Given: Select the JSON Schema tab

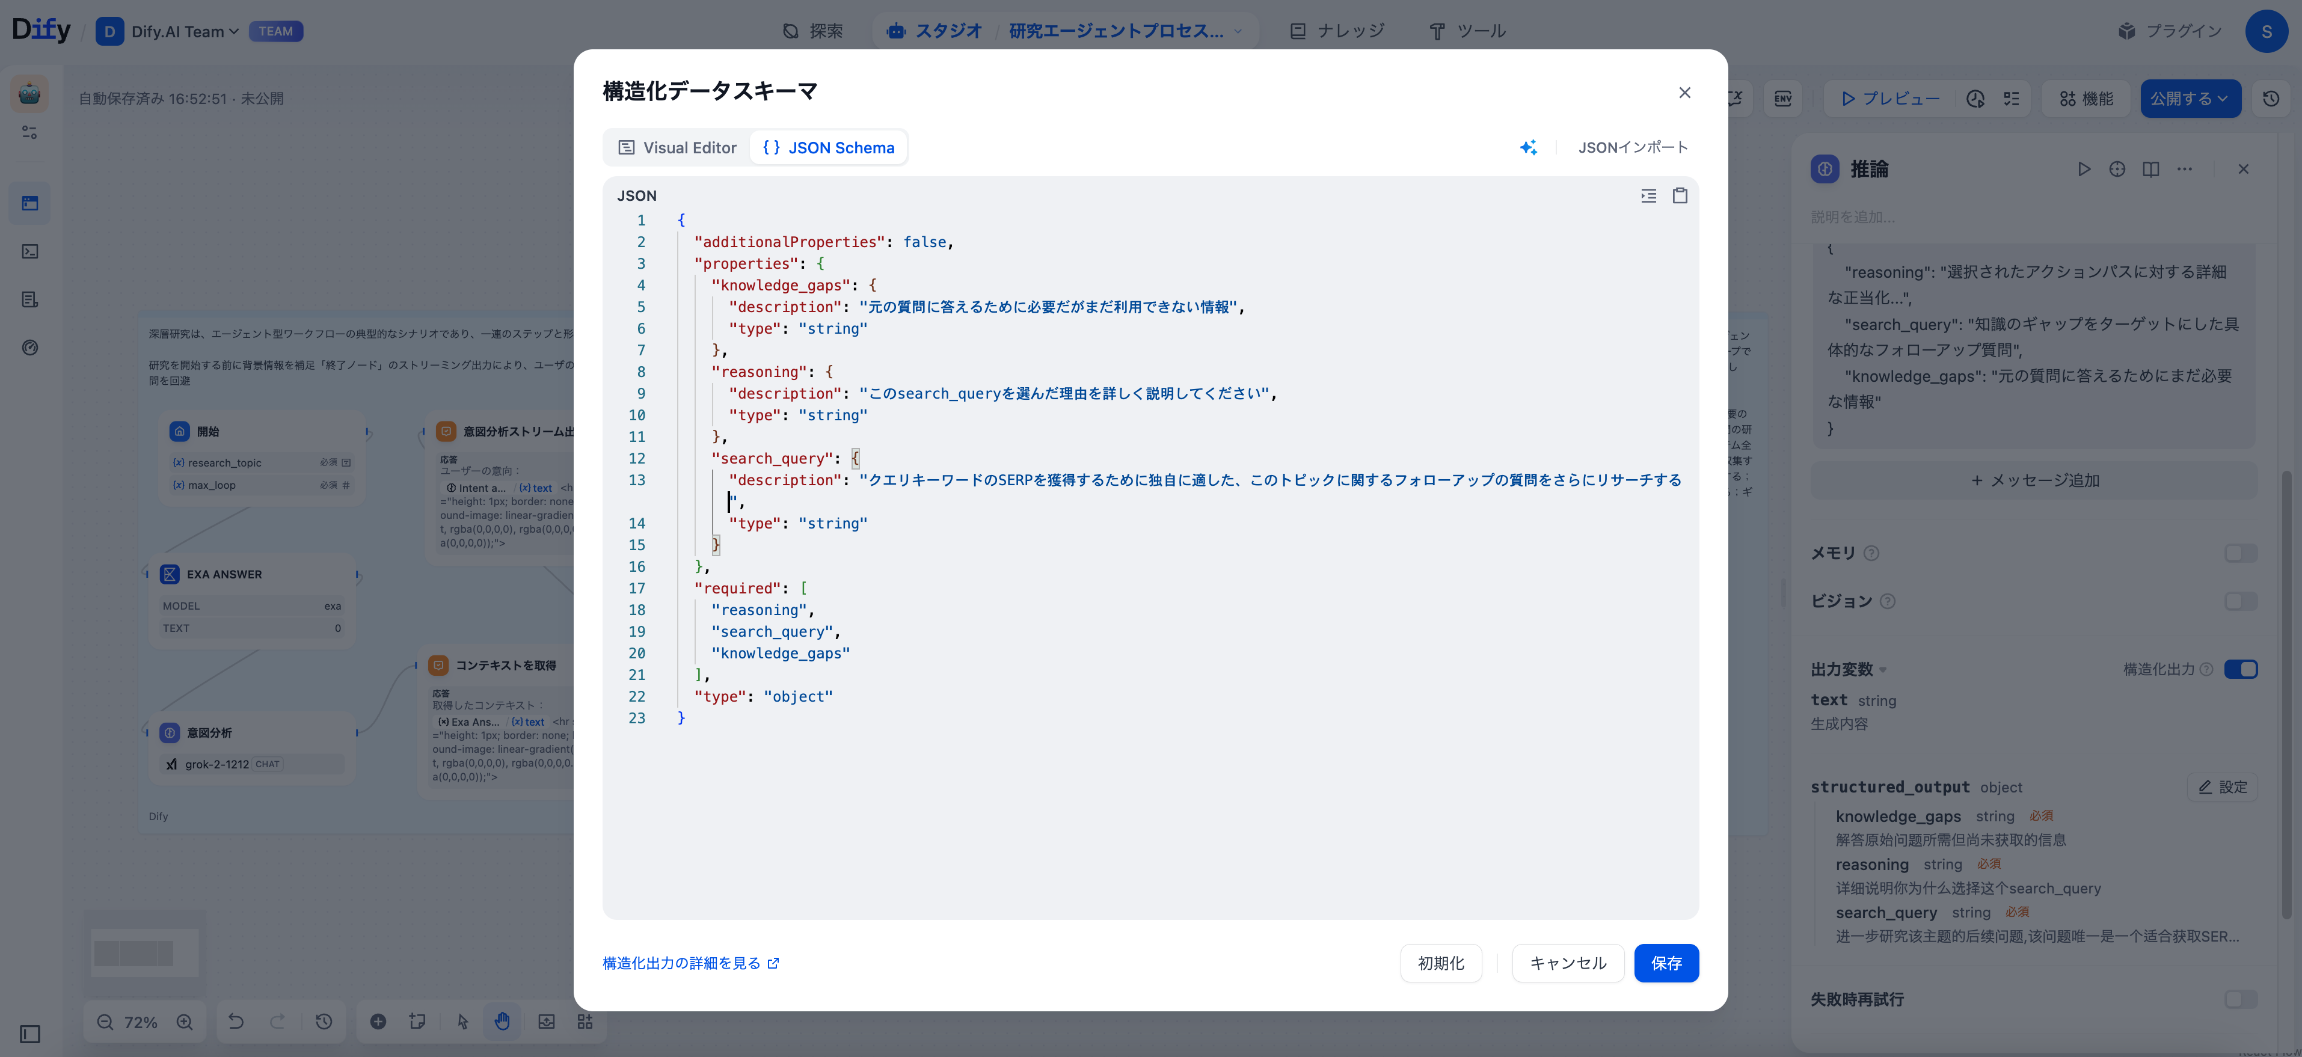Looking at the screenshot, I should pos(829,147).
